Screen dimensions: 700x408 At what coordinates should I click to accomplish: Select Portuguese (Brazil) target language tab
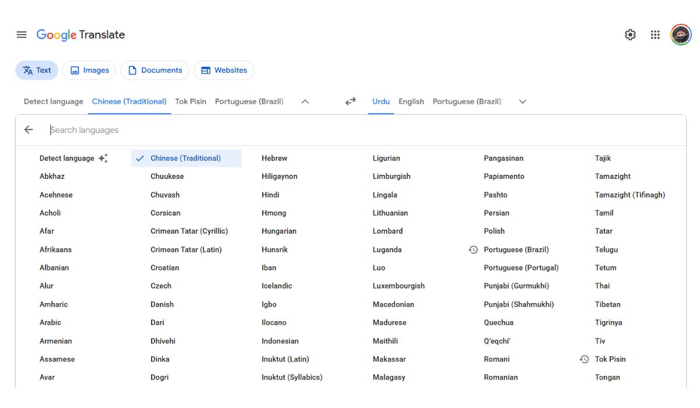tap(467, 101)
